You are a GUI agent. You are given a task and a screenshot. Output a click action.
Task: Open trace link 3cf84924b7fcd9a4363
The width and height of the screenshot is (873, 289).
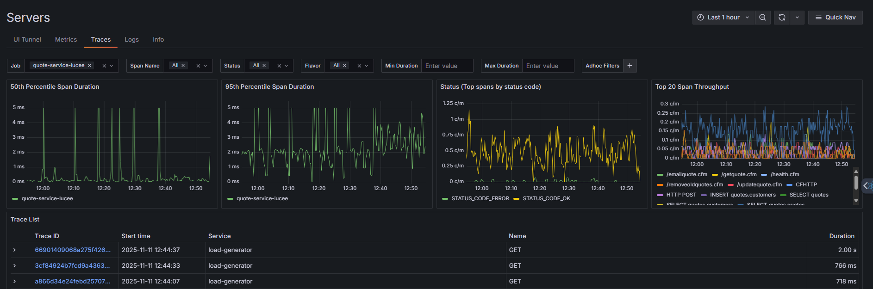pos(72,266)
